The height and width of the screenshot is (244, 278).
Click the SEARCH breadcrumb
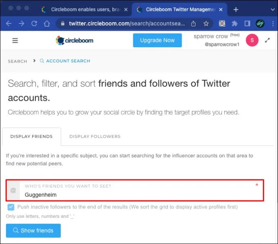point(17,61)
